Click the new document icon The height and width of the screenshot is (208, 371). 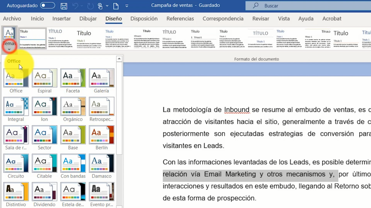coord(116,6)
